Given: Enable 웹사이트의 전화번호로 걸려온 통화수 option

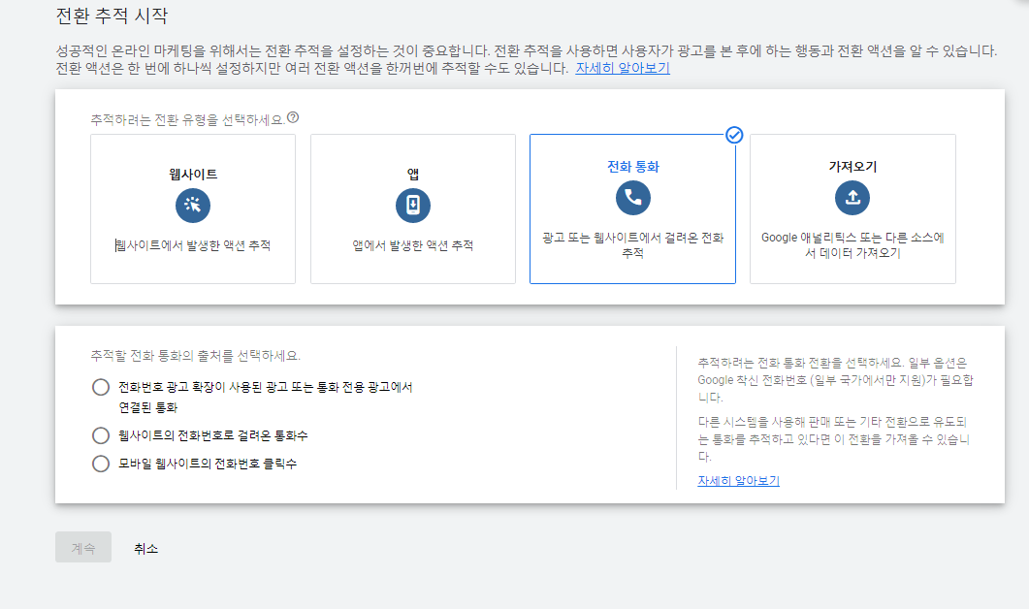Looking at the screenshot, I should (x=101, y=435).
